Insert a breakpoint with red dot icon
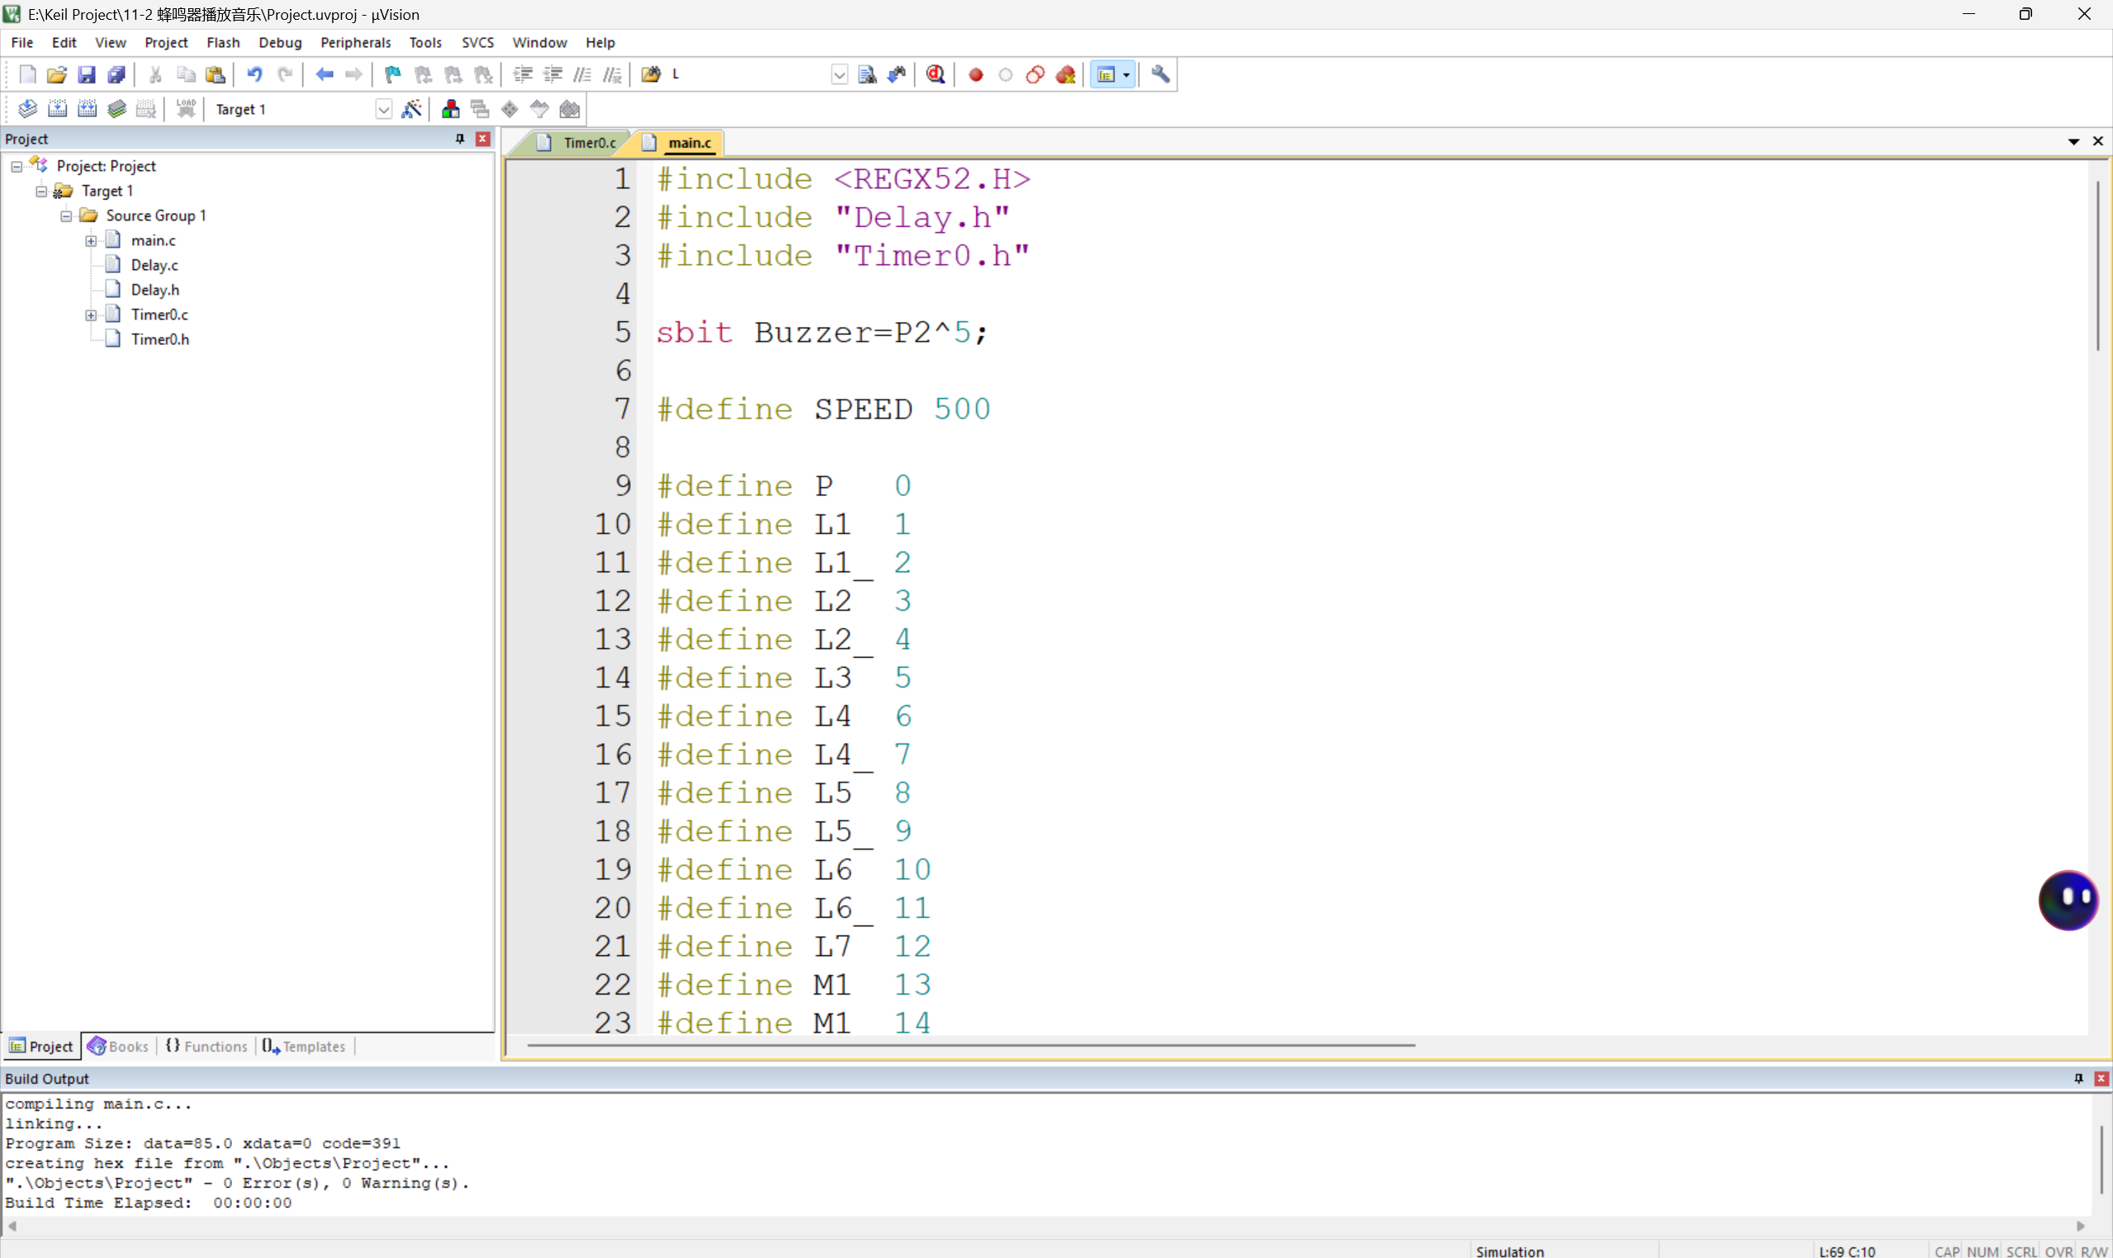The height and width of the screenshot is (1258, 2113). (x=975, y=74)
